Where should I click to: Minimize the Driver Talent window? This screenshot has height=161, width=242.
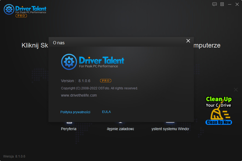(230, 4)
